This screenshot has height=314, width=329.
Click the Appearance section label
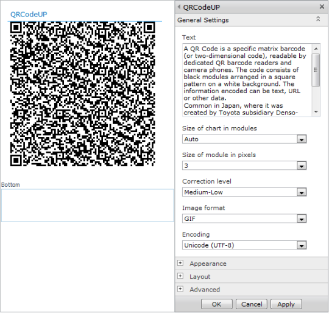tap(208, 263)
